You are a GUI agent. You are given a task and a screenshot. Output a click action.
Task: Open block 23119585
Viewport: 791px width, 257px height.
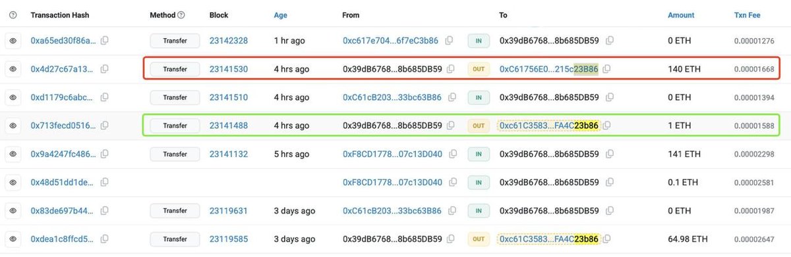pyautogui.click(x=229, y=239)
